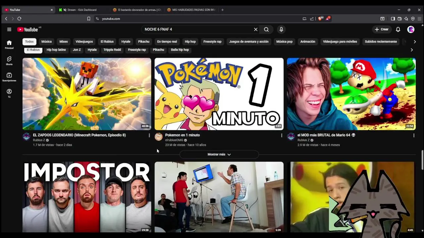
Task: Select the Baile hip hop sub-chip
Action: pyautogui.click(x=180, y=50)
